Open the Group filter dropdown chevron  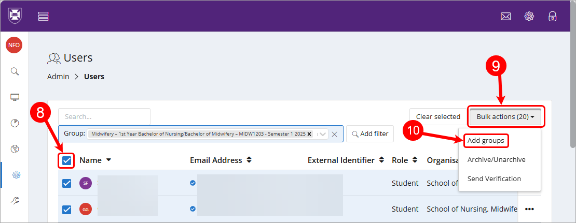323,134
